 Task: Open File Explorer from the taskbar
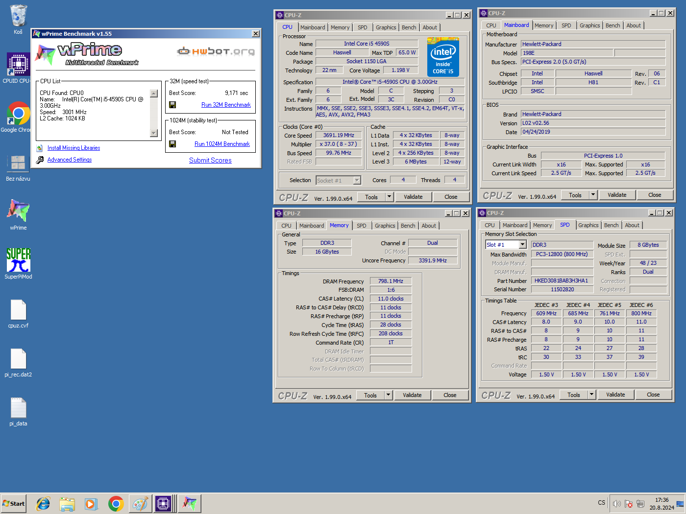pos(67,504)
